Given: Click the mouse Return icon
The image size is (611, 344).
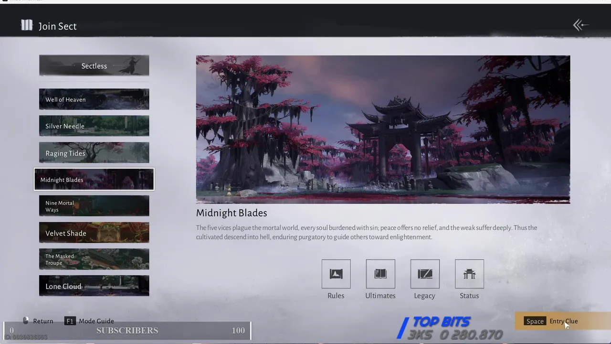Looking at the screenshot, I should coord(26,321).
